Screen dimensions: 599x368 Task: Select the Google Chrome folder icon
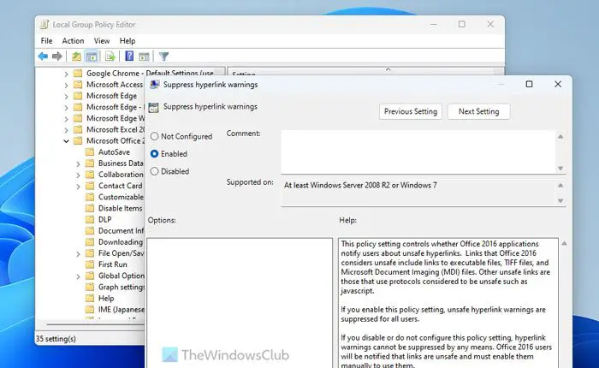coord(78,73)
